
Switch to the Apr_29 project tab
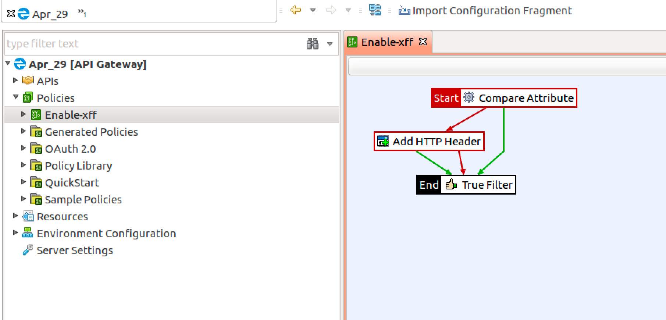50,14
